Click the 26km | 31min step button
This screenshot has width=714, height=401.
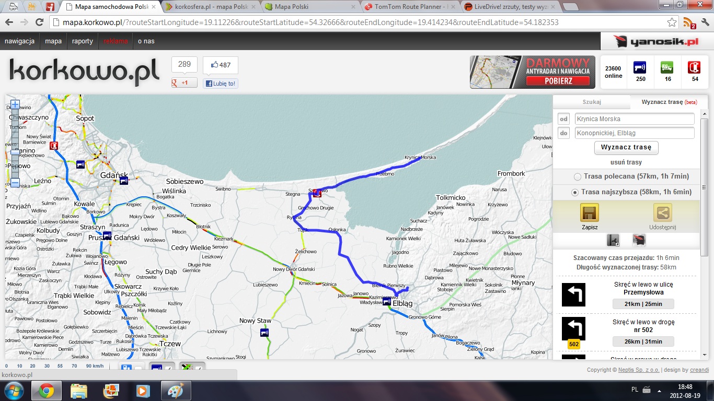coord(643,341)
